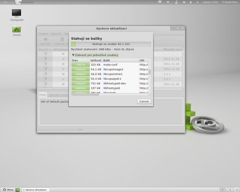Click the Sobota 13:59 clock
The height and width of the screenshot is (192, 240).
(210, 2)
